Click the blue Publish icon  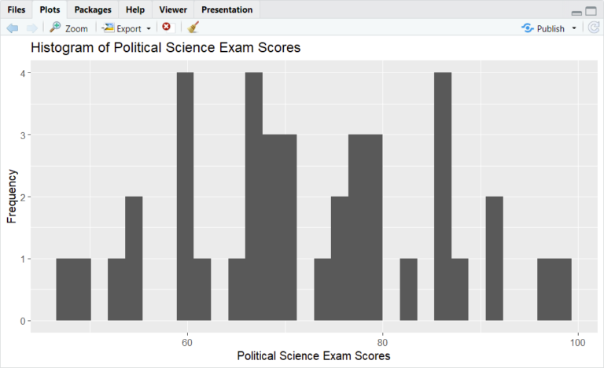pos(528,28)
